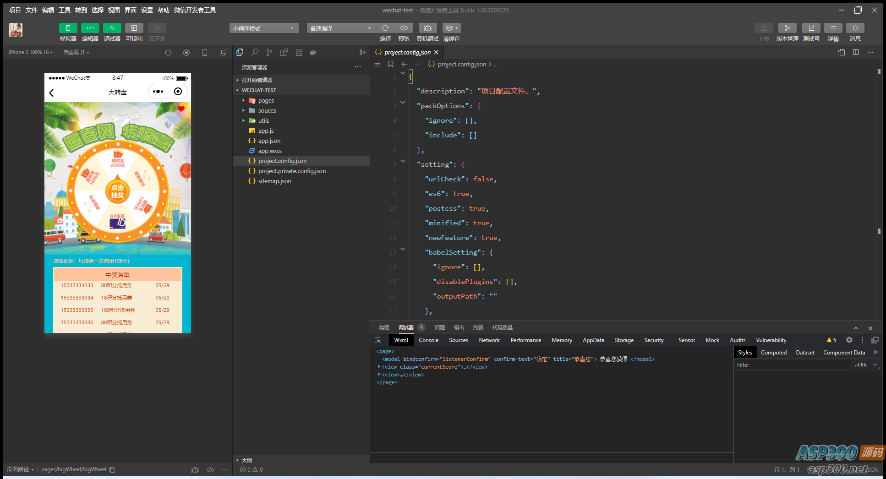Close the project.config.json editor tab
Viewport: 886px width, 479px height.
point(437,53)
